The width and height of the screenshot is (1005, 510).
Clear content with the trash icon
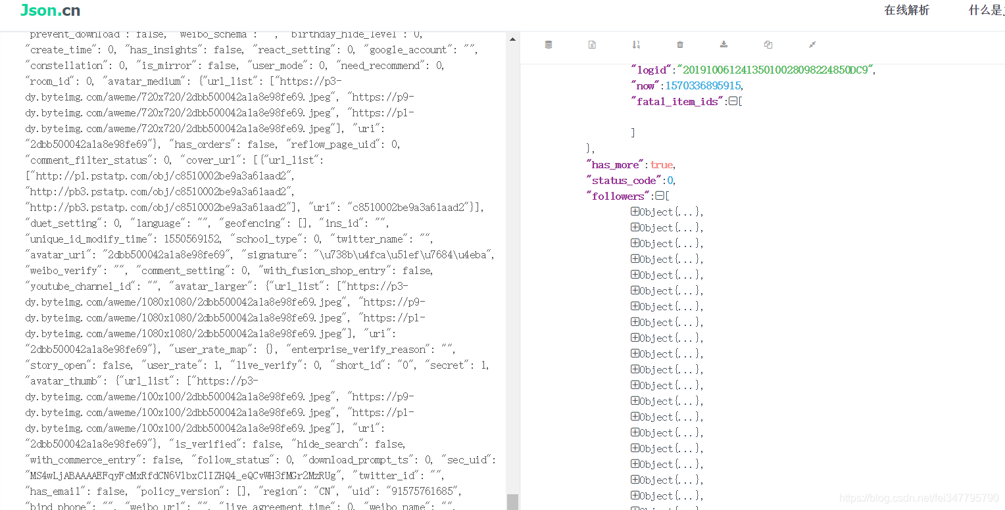(x=680, y=45)
